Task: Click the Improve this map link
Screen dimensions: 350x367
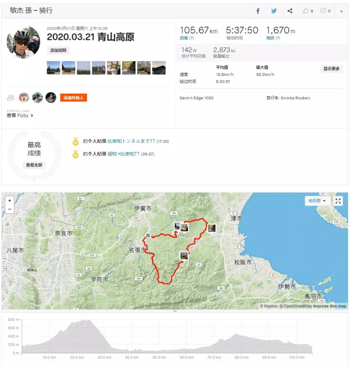Action: point(329,306)
